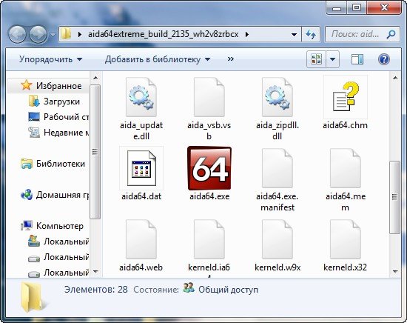Change view using the view icon button
407x323 pixels.
tap(316, 59)
